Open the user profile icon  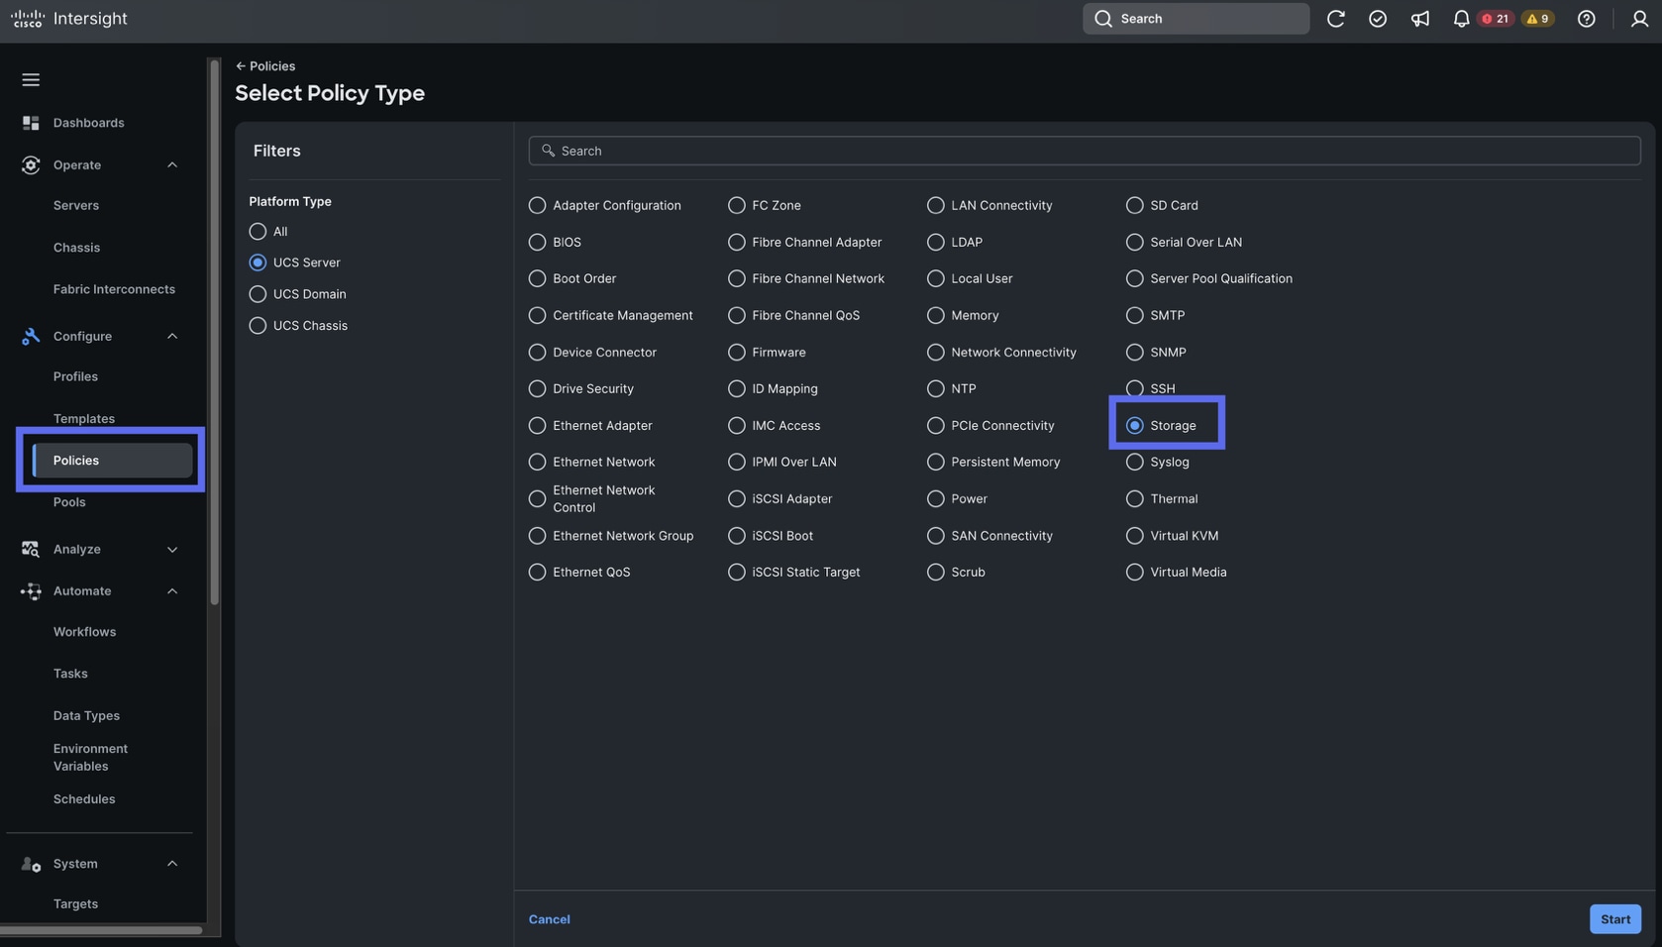(x=1638, y=19)
